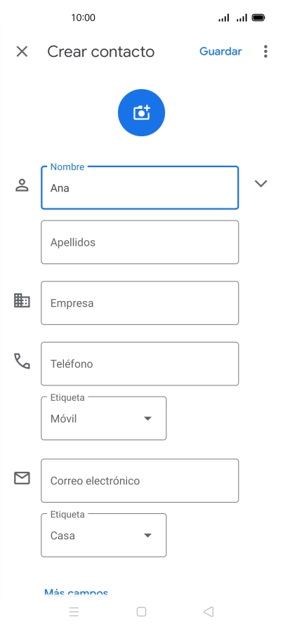Click the phone handset icon
The width and height of the screenshot is (283, 629).
(x=22, y=361)
